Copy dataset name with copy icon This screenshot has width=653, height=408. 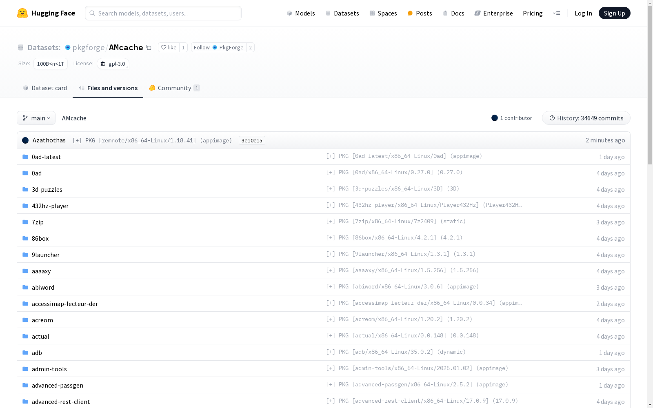click(149, 48)
